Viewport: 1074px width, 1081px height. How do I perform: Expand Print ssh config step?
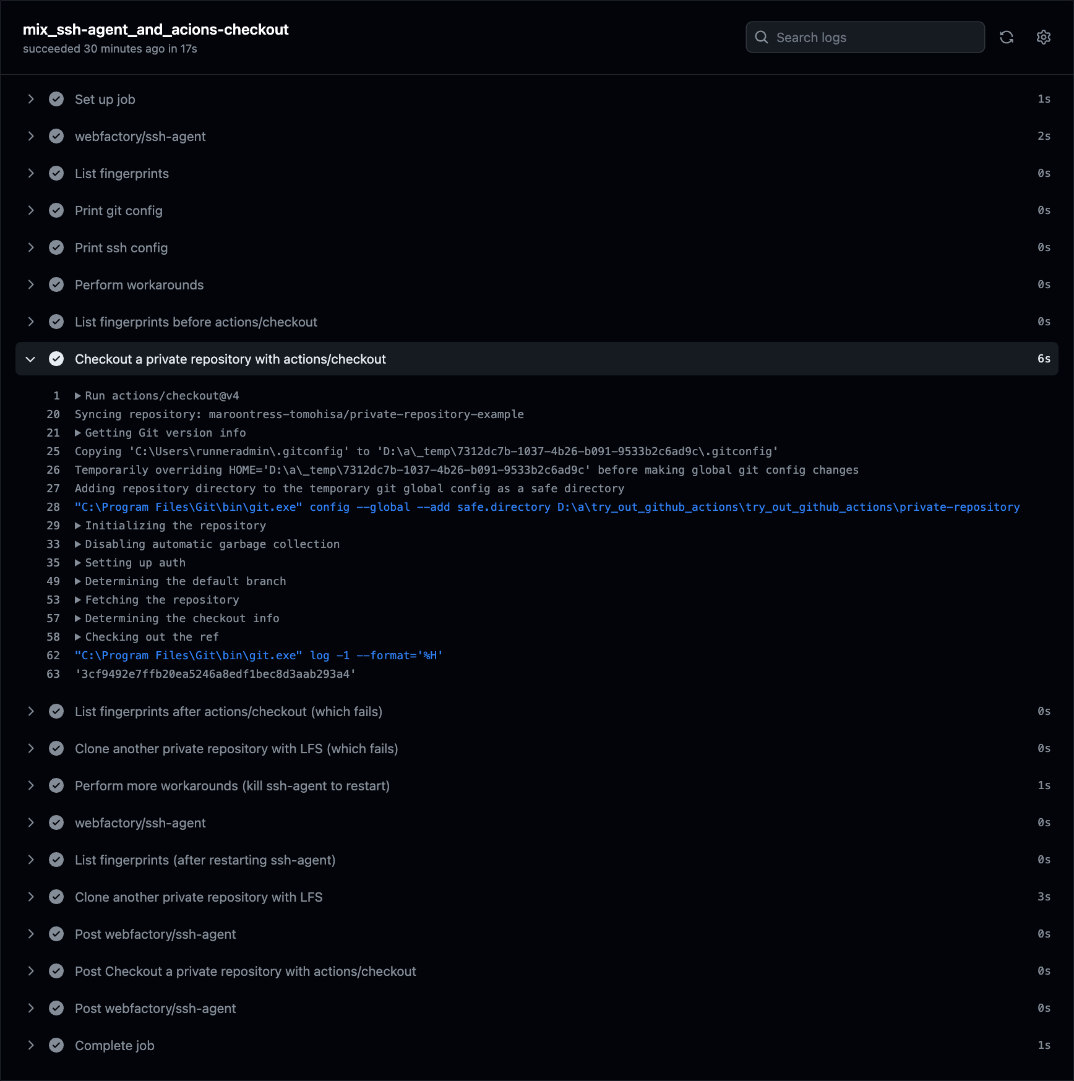point(30,247)
